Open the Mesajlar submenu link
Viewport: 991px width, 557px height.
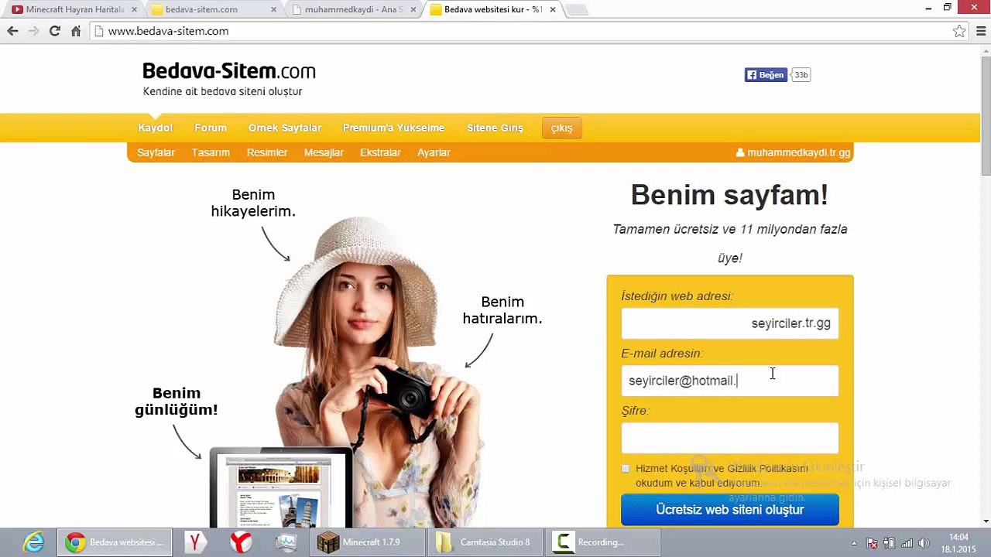click(x=324, y=152)
